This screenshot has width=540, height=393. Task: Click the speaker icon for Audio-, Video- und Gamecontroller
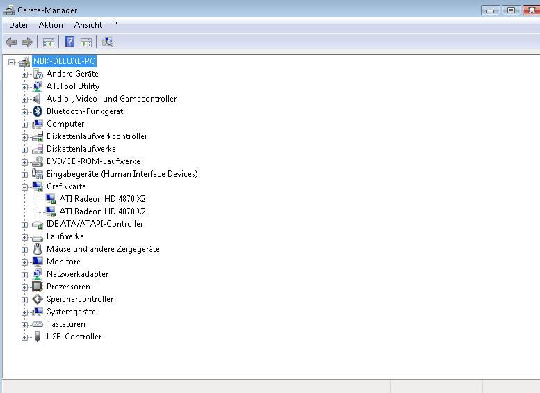pos(37,99)
